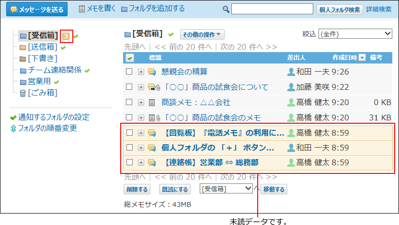Click the メッセージを送る button
The width and height of the screenshot is (399, 225).
pos(37,10)
